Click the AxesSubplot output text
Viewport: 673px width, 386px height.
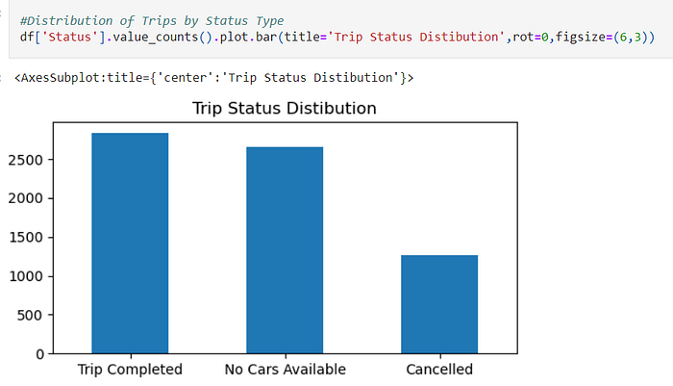[213, 78]
